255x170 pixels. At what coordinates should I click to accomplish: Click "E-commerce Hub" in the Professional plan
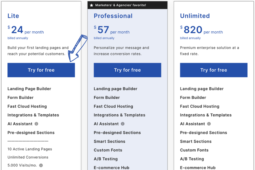112,168
